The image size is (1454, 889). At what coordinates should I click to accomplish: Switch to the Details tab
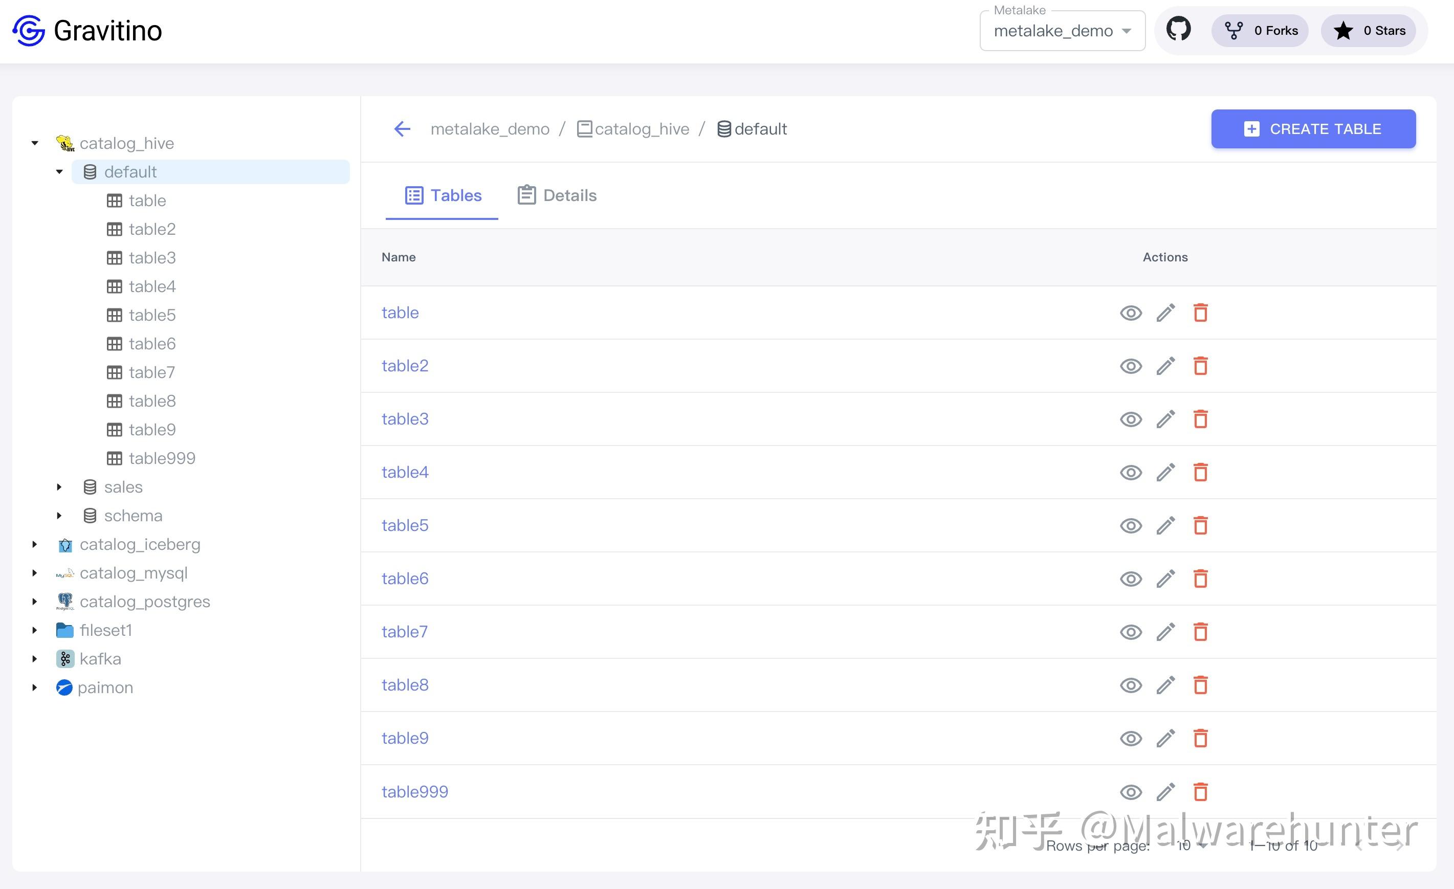[x=557, y=195]
